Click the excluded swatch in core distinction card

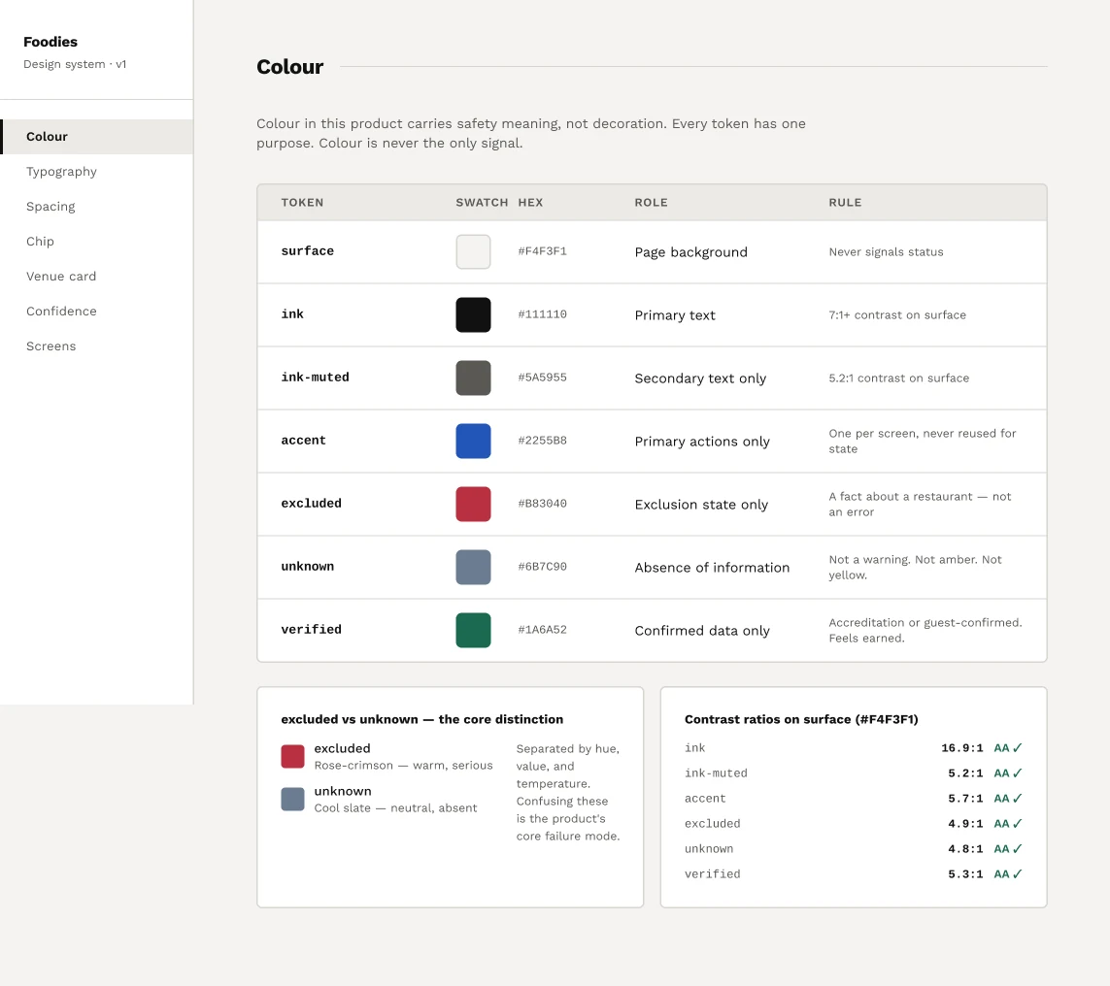(x=292, y=756)
